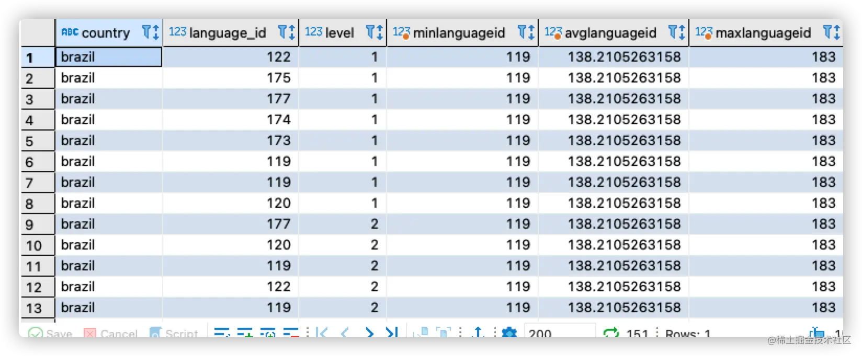The height and width of the screenshot is (356, 862).
Task: Click the Save button
Action: (x=50, y=333)
